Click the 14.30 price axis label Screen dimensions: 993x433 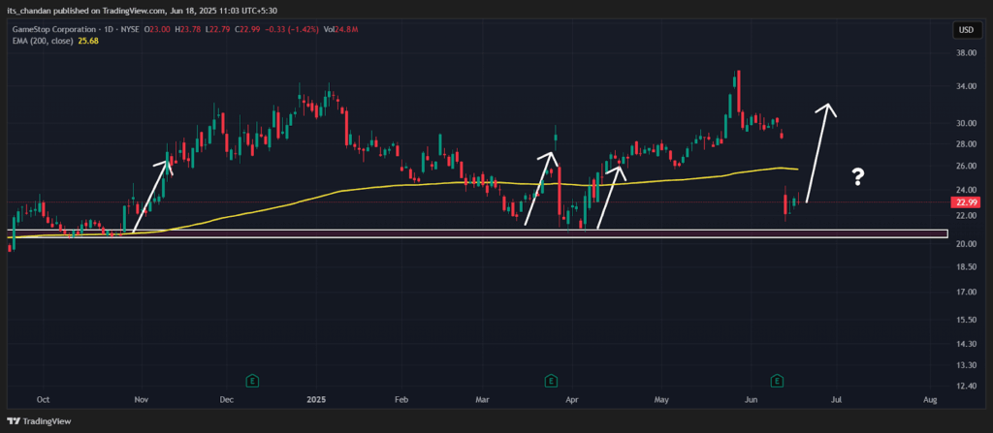(967, 344)
